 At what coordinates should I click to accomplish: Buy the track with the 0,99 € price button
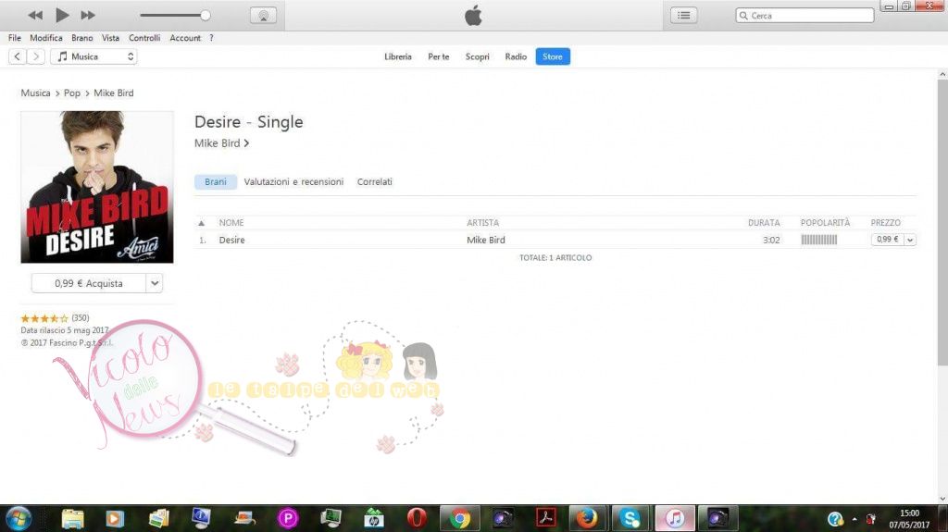pos(887,240)
